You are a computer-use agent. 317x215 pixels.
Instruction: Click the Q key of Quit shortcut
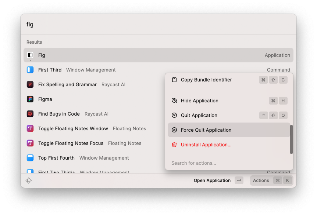[283, 115]
